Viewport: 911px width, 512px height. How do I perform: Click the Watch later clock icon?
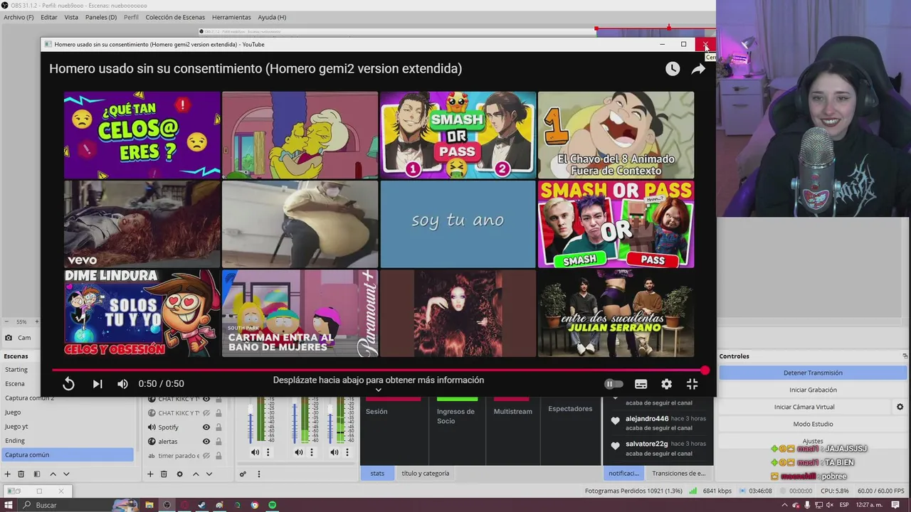673,69
